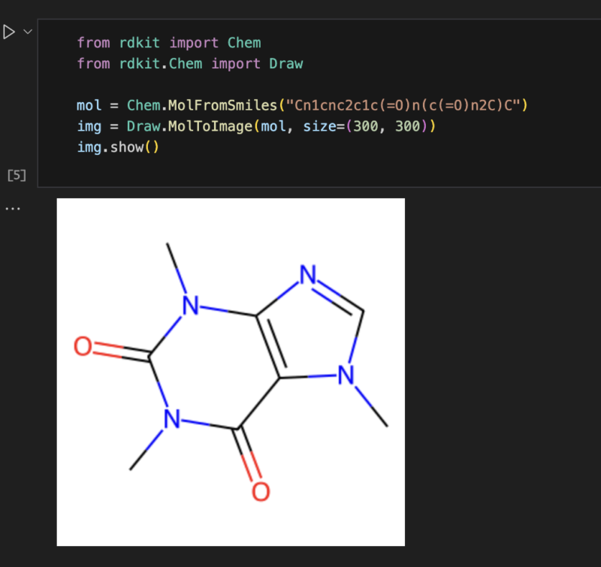Open the run options dropdown chevron

(x=28, y=32)
